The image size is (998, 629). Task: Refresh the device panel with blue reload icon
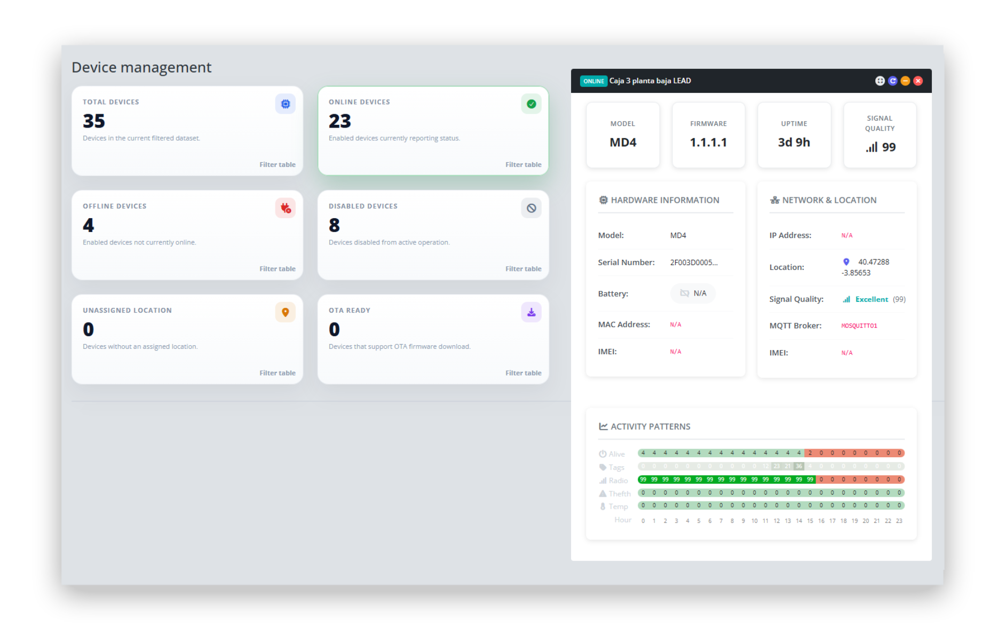(x=893, y=81)
